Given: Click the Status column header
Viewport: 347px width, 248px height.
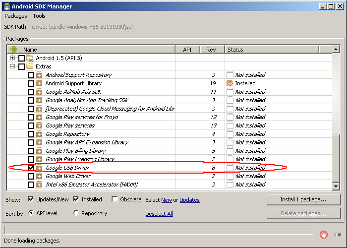Looking at the screenshot, I should pyautogui.click(x=272, y=50).
